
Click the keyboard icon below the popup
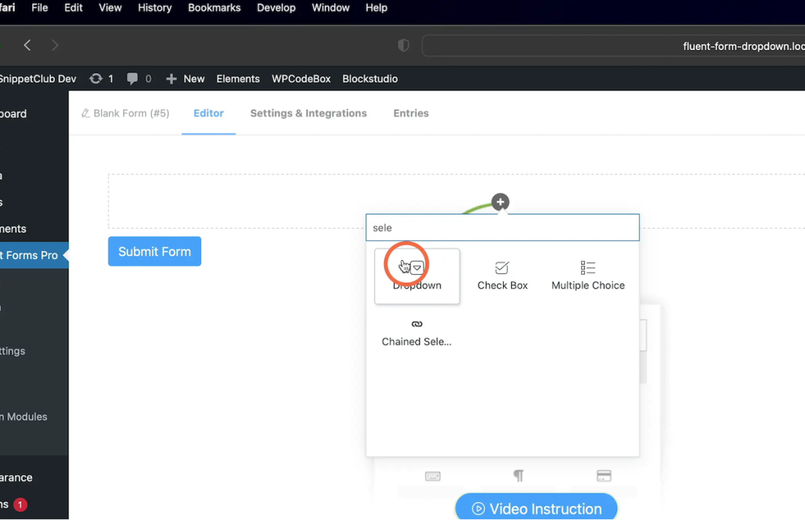433,477
